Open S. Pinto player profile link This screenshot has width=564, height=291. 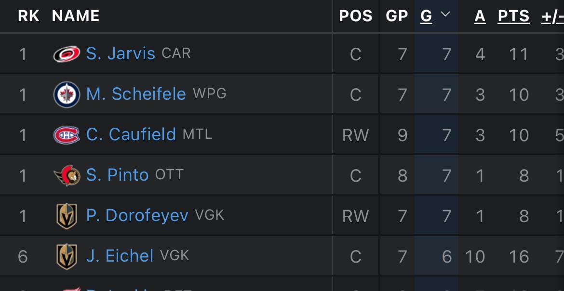point(117,175)
